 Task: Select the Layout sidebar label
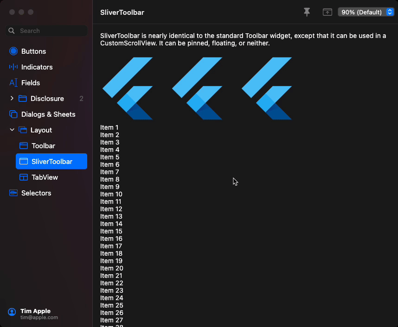pos(41,130)
